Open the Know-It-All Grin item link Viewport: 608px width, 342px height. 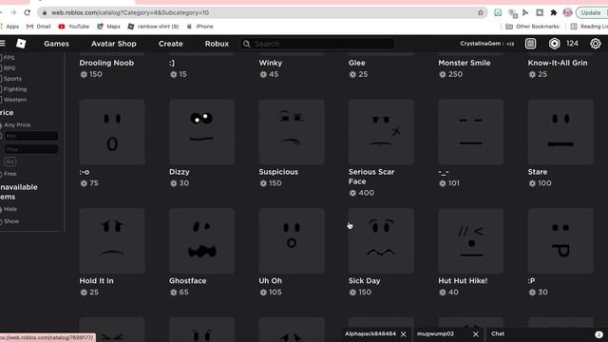click(558, 63)
